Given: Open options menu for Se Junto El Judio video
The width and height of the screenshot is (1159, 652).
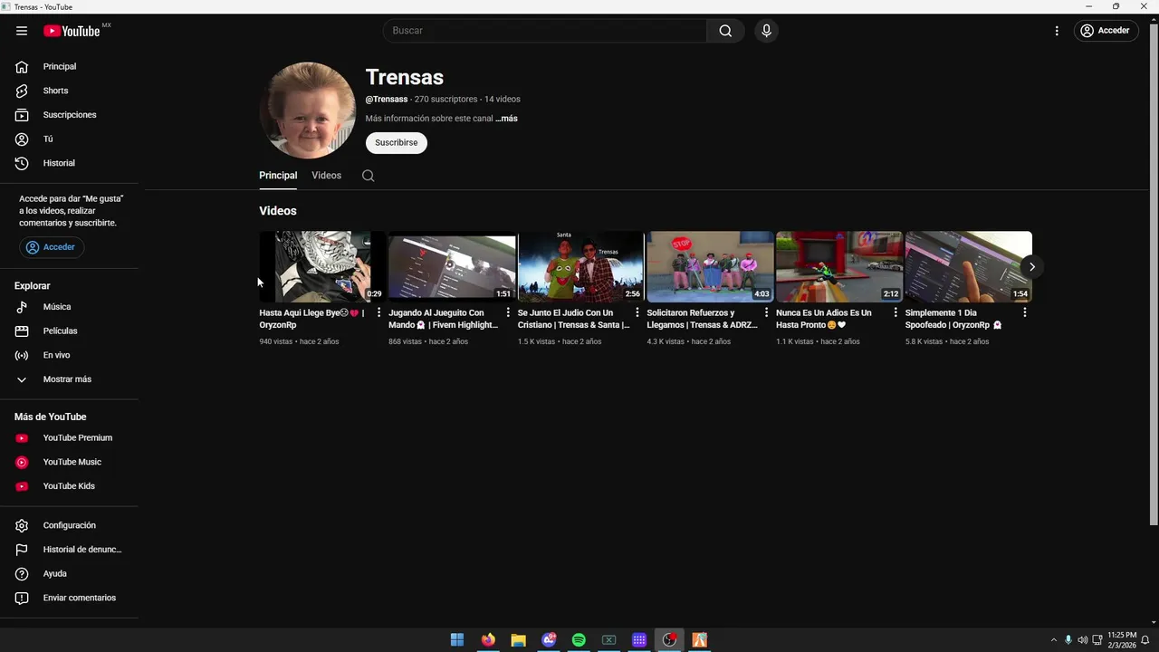Looking at the screenshot, I should (637, 312).
